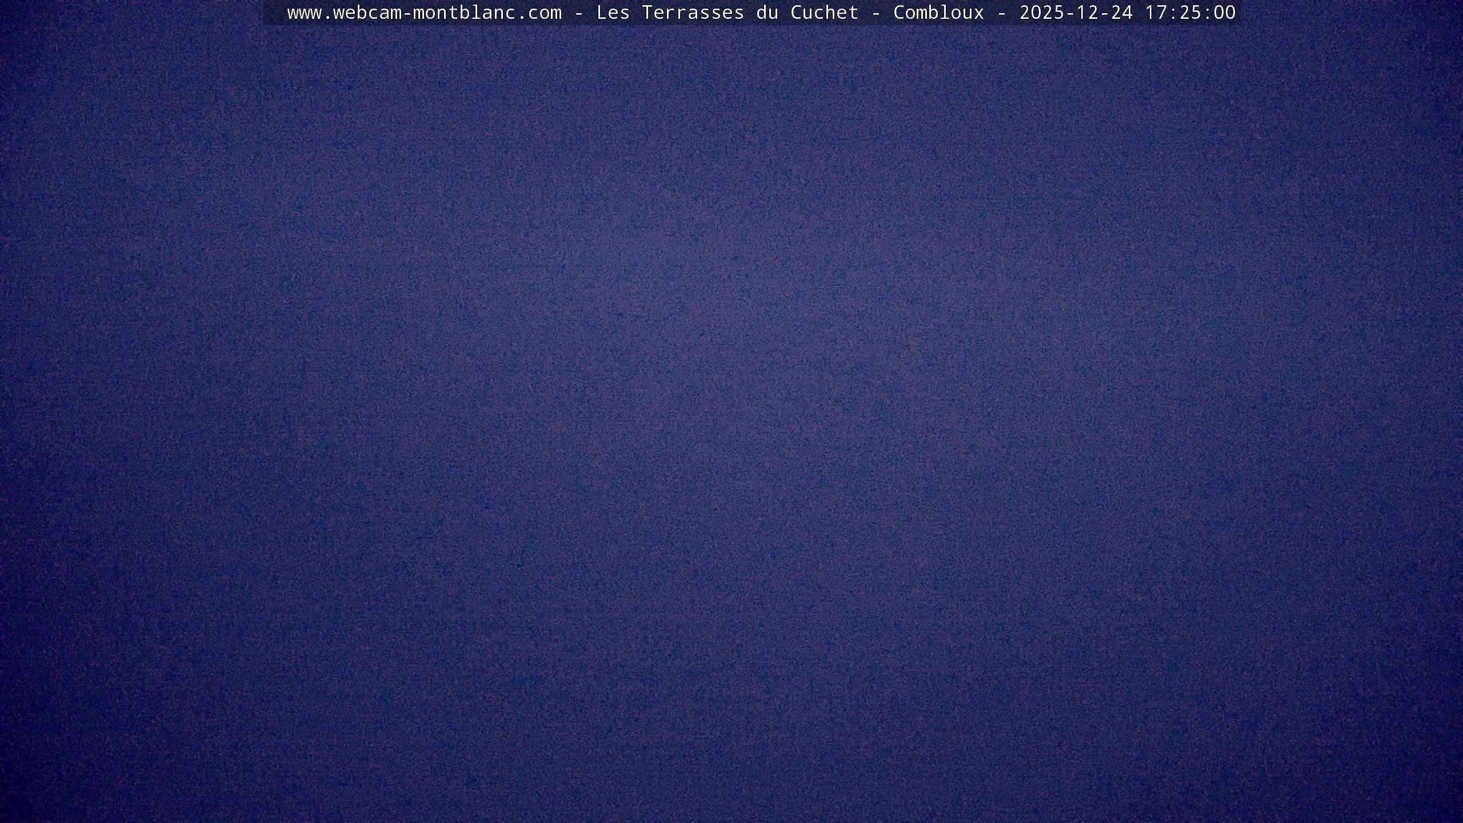Click the word 'webcam' in the URL
1463x823 pixels.
coord(367,13)
